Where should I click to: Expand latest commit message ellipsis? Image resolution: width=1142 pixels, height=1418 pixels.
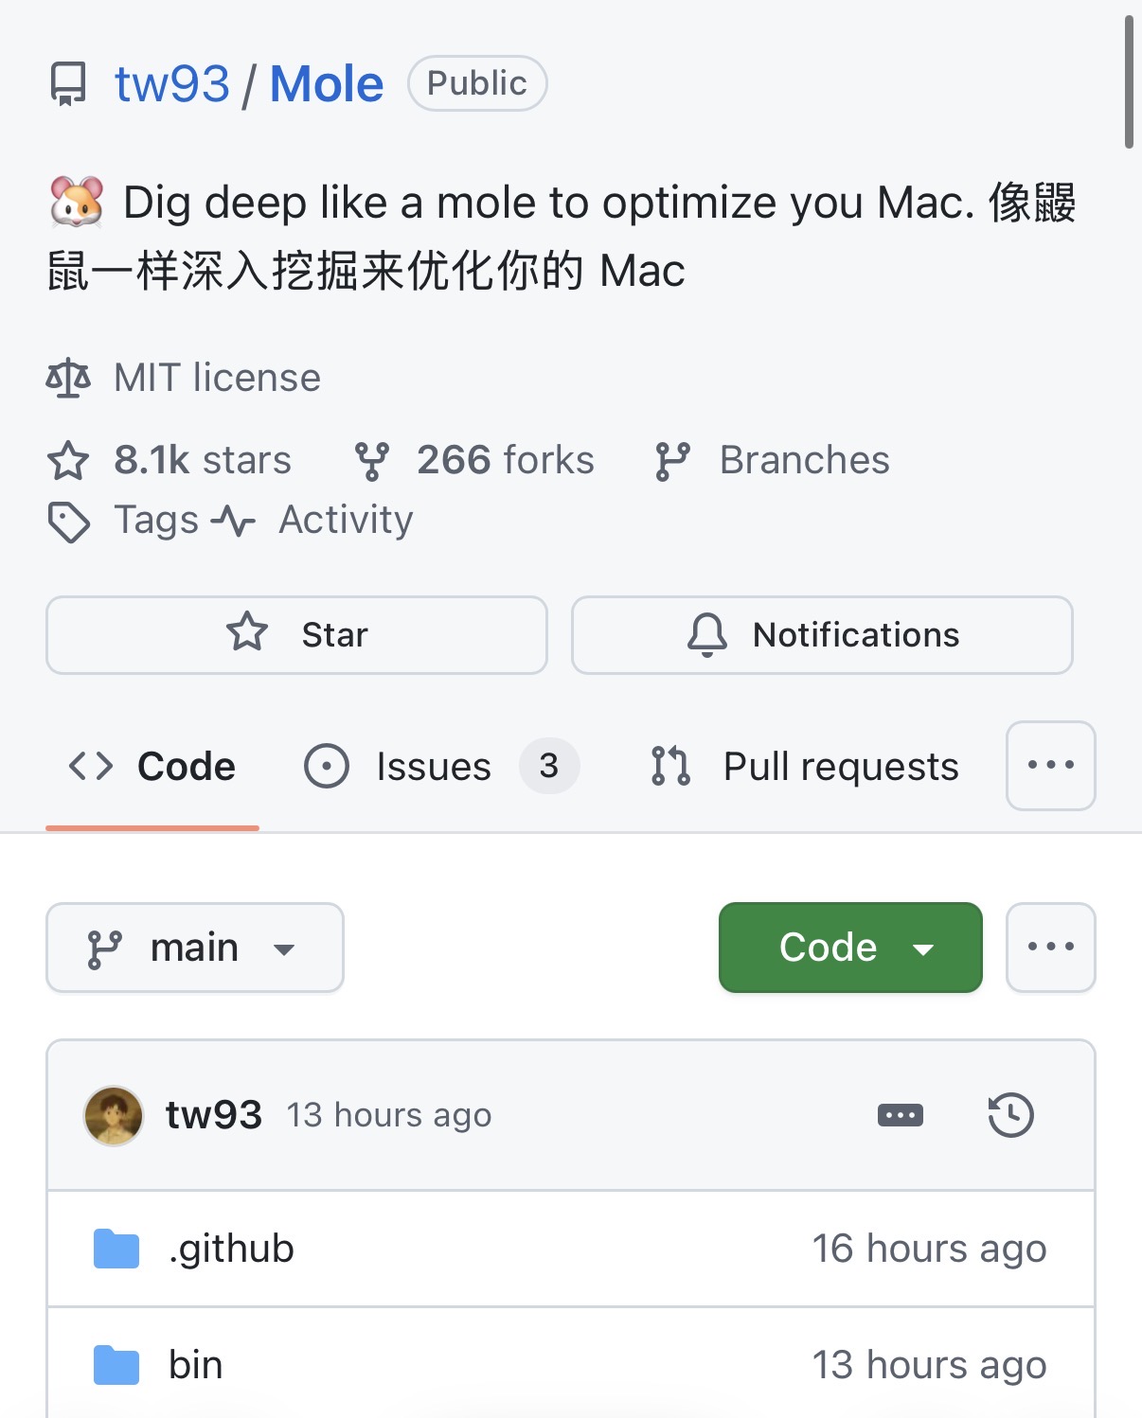pos(900,1115)
